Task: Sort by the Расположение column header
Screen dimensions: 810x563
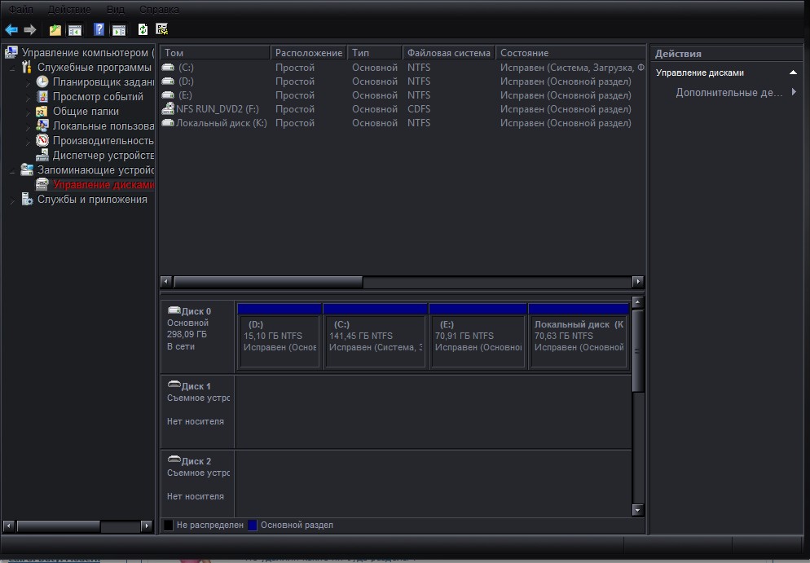Action: coord(308,53)
